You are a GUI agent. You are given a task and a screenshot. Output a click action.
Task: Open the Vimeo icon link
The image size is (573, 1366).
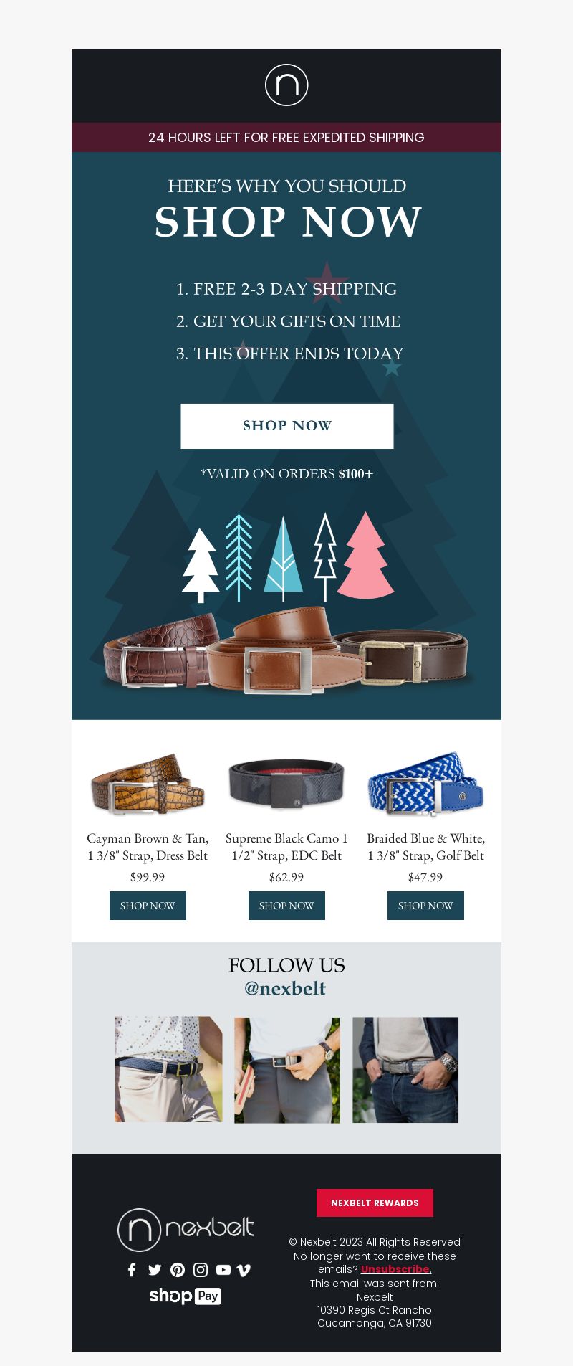coord(244,1270)
